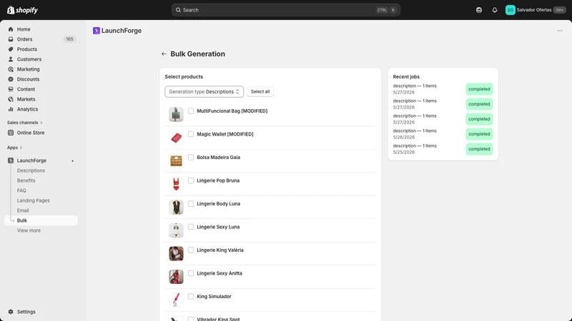Screen dimensions: 572x321
Task: Click the Bolsa Madeira Gaia thumbnail
Action: coord(176,161)
